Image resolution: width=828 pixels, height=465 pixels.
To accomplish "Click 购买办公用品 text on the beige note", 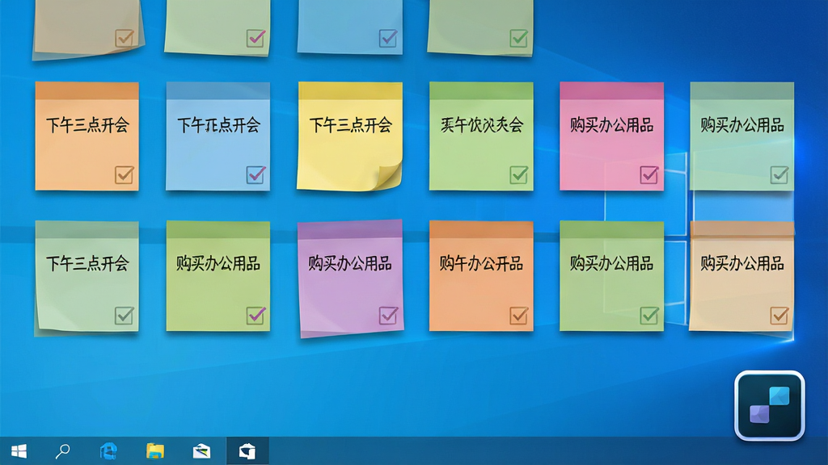I will pos(742,263).
